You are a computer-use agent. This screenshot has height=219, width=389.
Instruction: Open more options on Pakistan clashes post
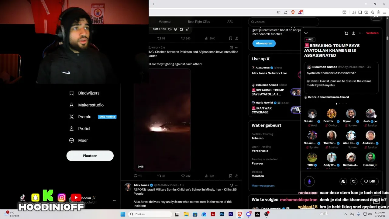click(x=237, y=47)
